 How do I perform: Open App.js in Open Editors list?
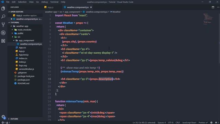click(x=25, y=15)
